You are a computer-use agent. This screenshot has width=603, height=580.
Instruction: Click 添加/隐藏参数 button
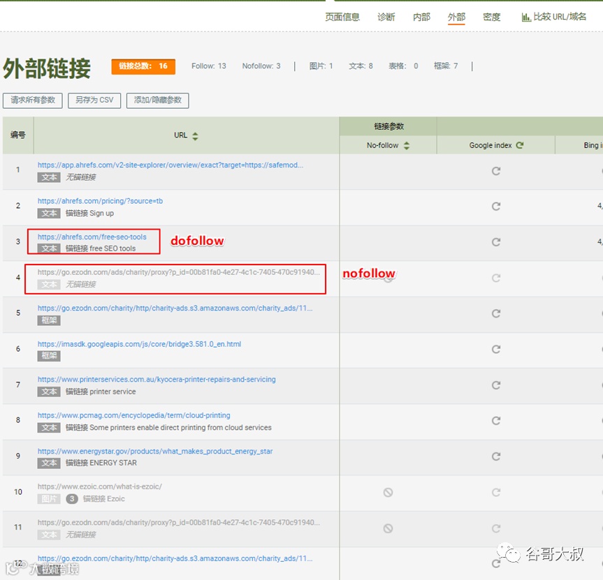coord(158,101)
